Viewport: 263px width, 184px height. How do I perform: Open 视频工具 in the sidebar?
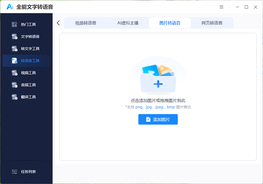(x=26, y=73)
